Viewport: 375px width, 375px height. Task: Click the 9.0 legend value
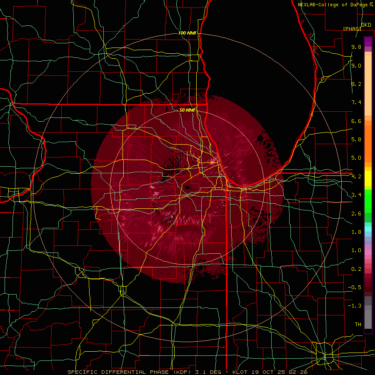tap(356, 66)
